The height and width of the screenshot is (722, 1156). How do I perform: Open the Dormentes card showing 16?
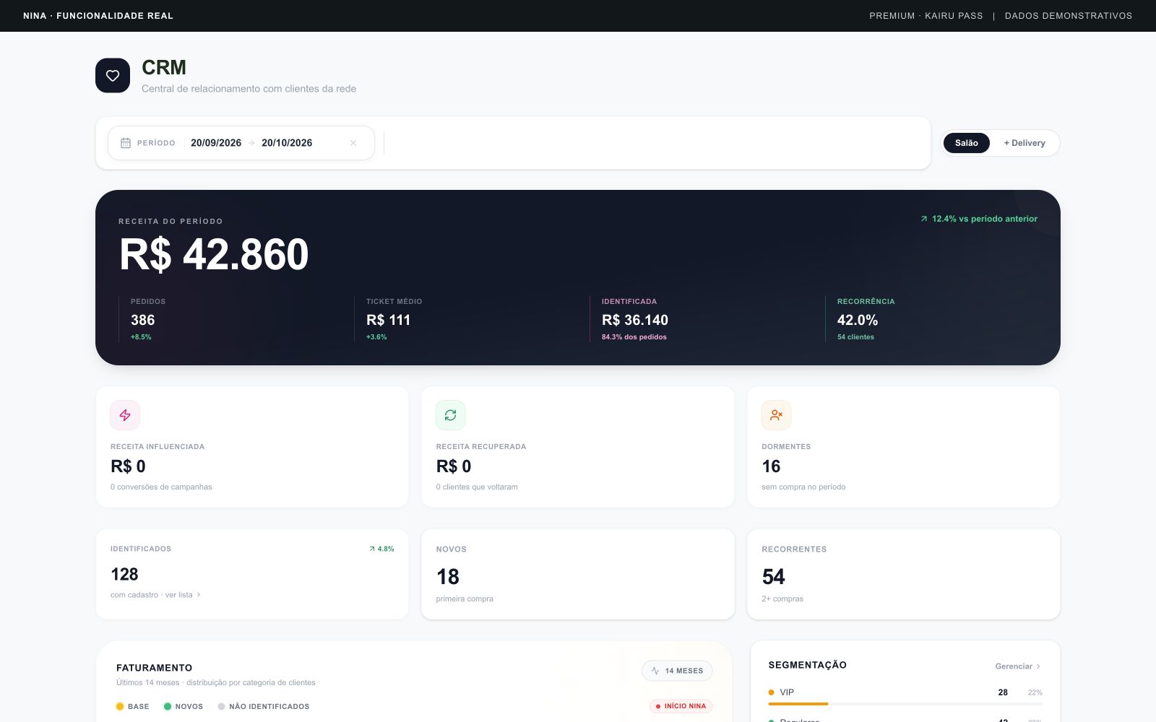904,447
